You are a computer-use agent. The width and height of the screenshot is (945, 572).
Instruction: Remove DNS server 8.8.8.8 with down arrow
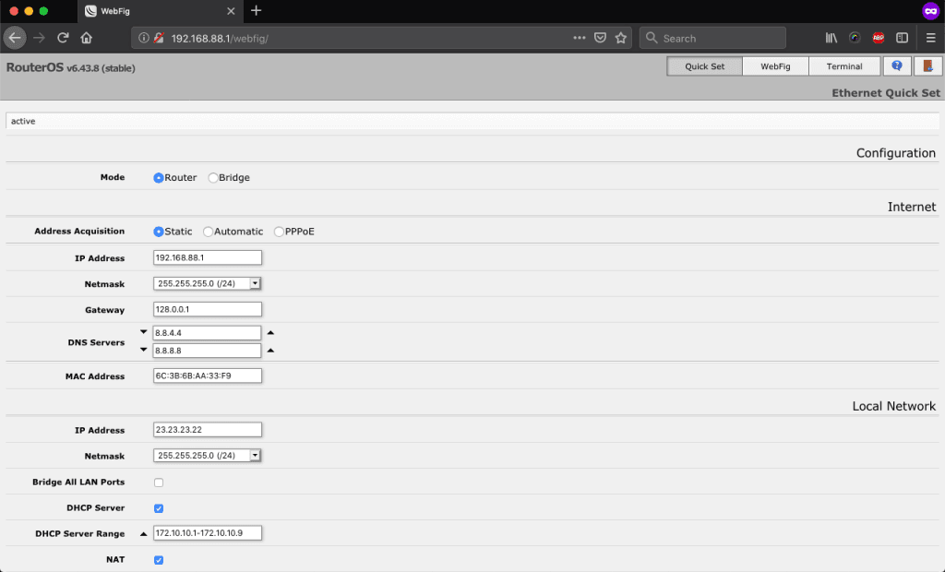point(143,350)
